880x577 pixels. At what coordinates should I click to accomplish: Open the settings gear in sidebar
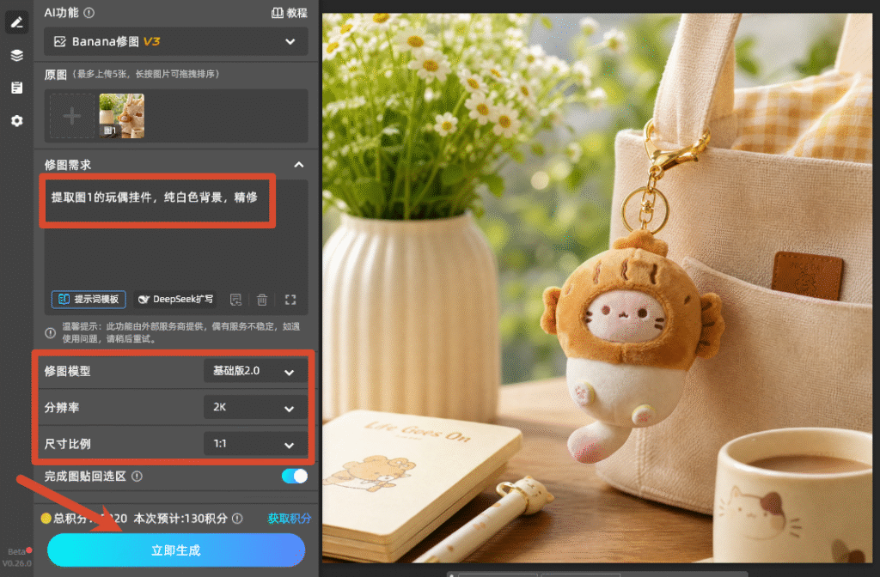(x=17, y=120)
